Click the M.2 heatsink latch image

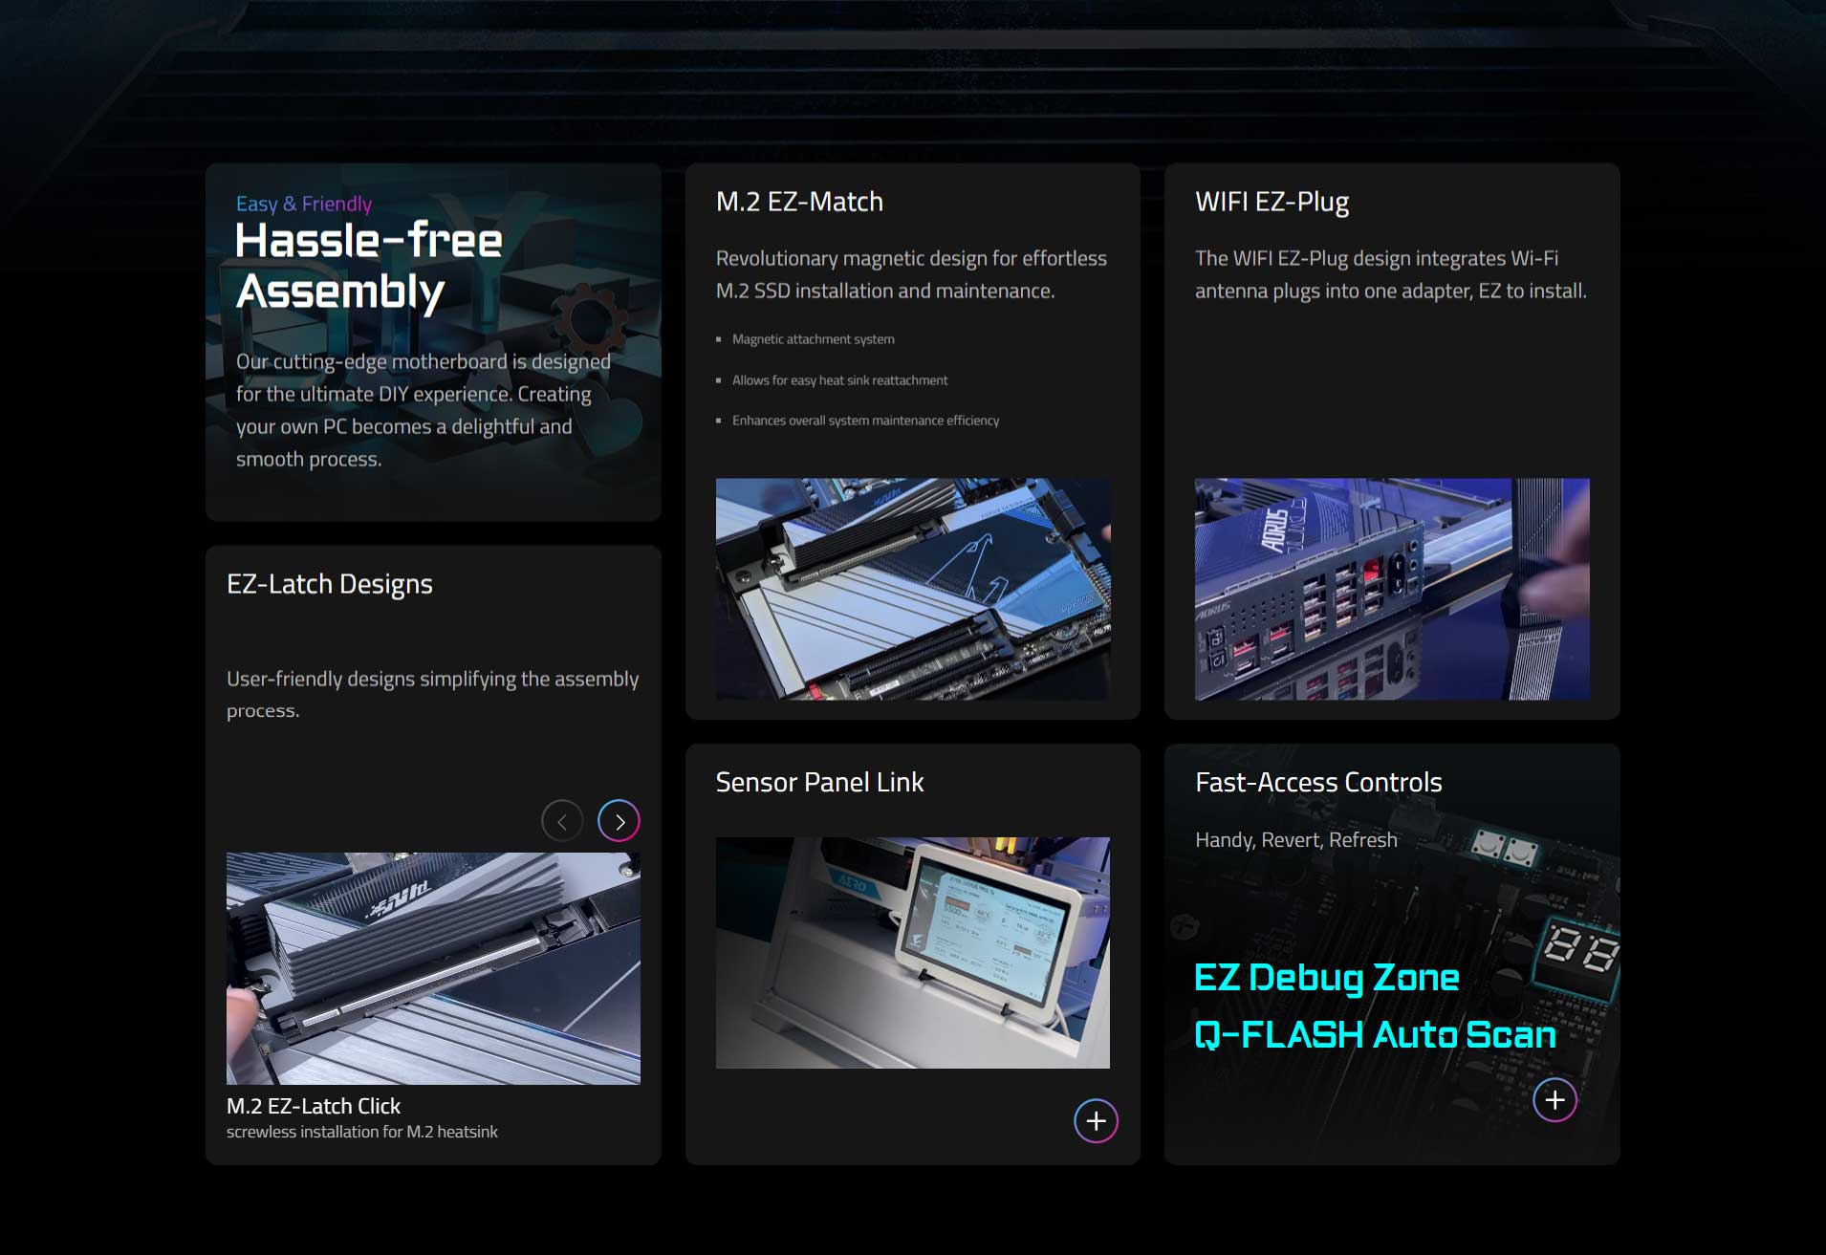433,967
